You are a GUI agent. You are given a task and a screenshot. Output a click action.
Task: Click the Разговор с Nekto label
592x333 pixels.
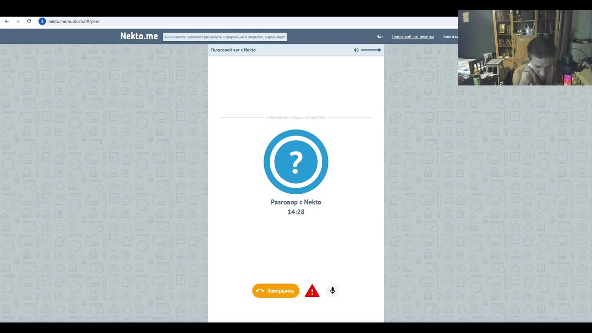click(296, 202)
